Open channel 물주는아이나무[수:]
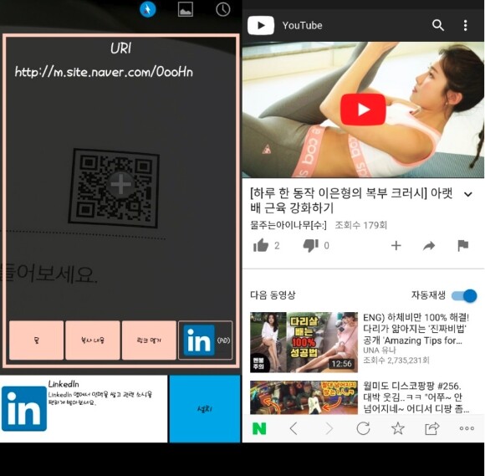Viewport: 485px width, 476px height. point(288,225)
